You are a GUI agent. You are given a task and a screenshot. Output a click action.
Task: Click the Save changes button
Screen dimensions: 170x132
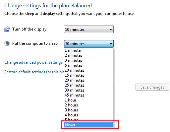(152, 87)
